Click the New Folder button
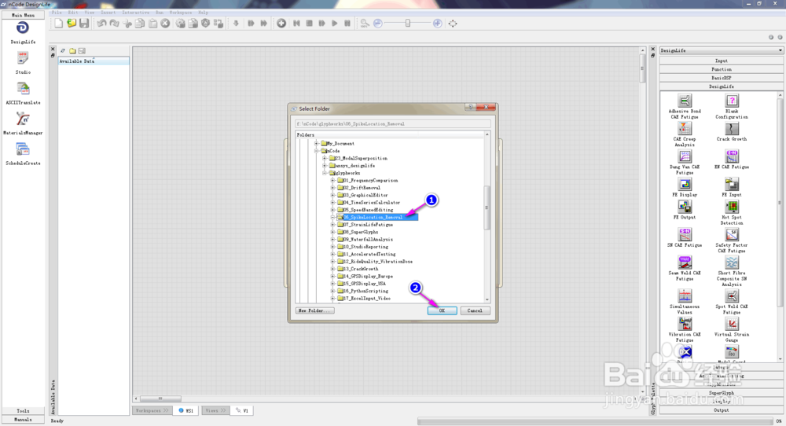 (315, 310)
